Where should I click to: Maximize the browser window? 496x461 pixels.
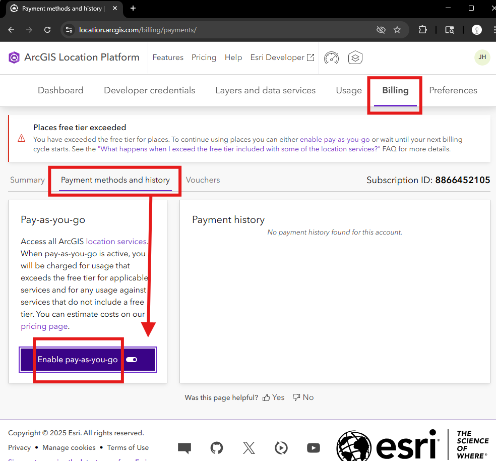tap(471, 8)
